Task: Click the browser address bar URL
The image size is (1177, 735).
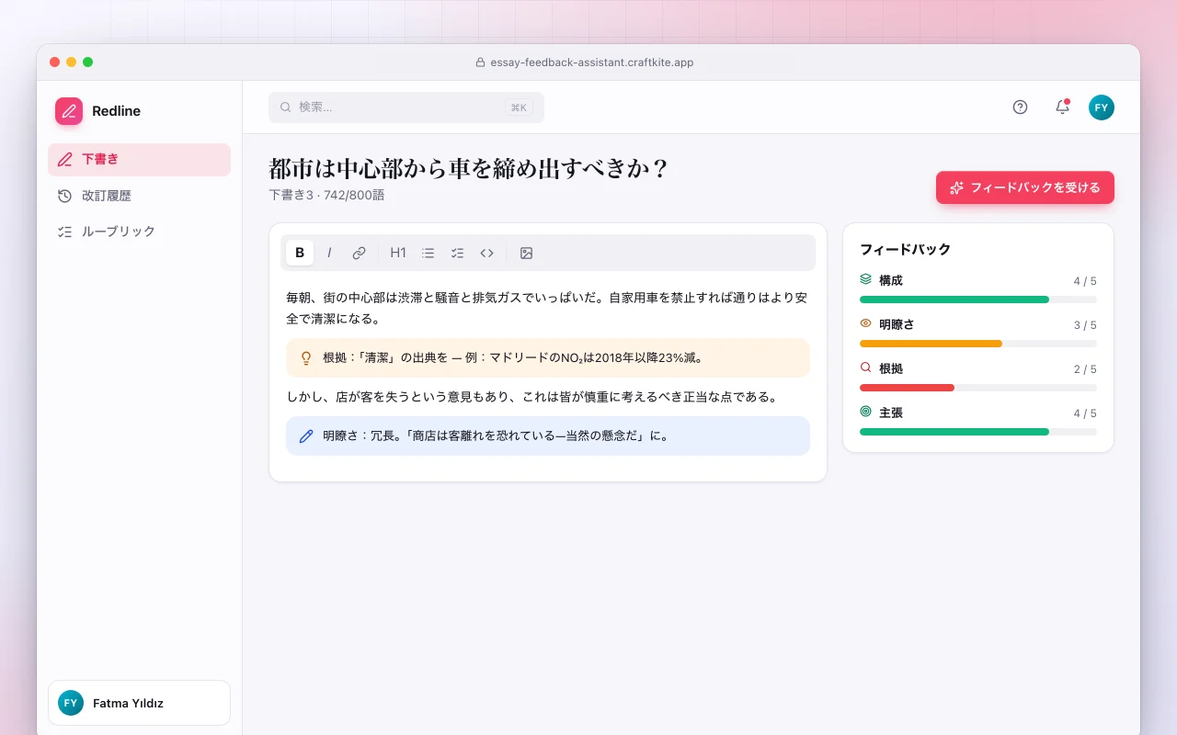Action: [592, 62]
